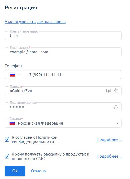Open Подробнее link for SMS newsletter
This screenshot has width=130, height=179.
(x=109, y=156)
